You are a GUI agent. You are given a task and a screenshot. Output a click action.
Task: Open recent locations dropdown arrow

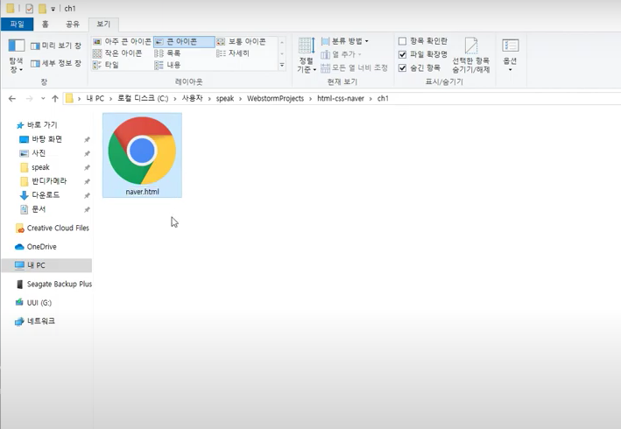coord(43,99)
